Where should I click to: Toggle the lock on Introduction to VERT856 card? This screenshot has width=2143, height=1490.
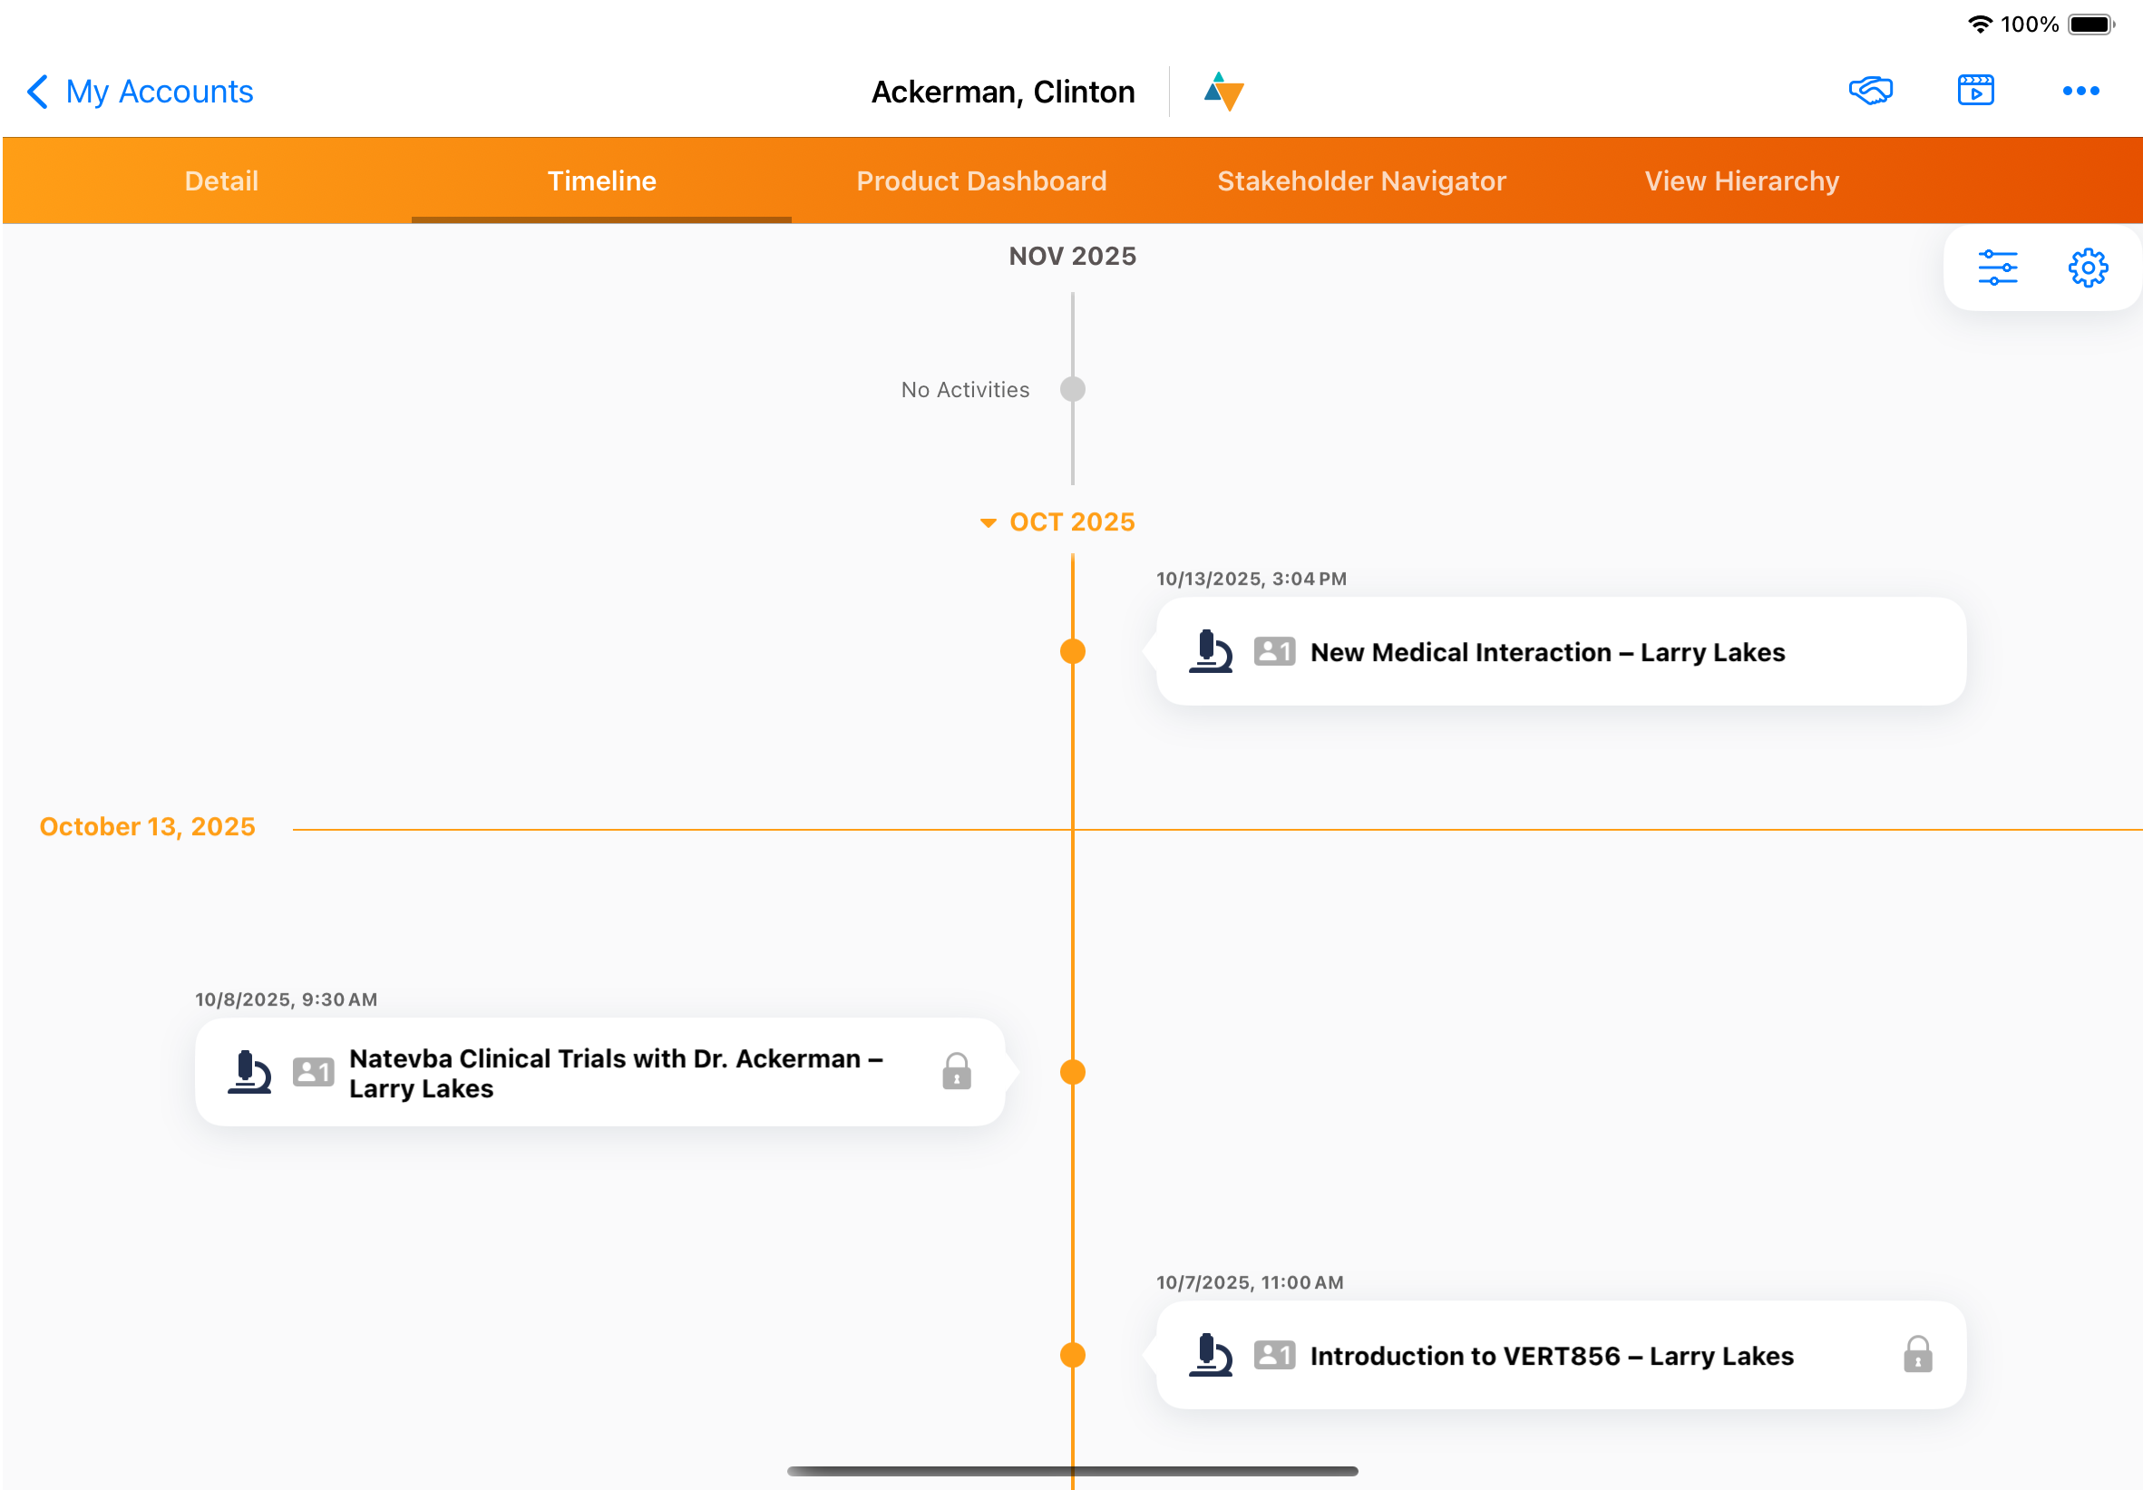1919,1356
